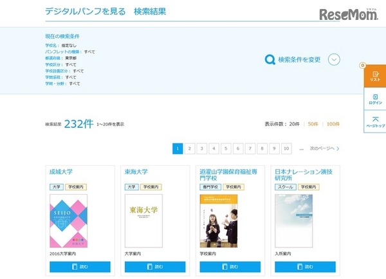This screenshot has width=386, height=279.
Task: Expand the 検索条件を変更 circular chevron
Action: (334, 60)
